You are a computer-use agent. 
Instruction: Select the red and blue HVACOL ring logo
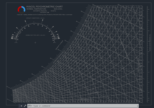coord(21,10)
